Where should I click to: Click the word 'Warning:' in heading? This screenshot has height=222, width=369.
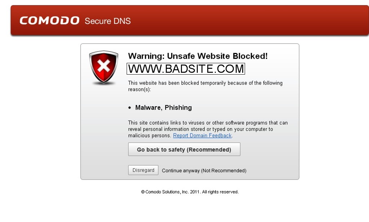(146, 56)
